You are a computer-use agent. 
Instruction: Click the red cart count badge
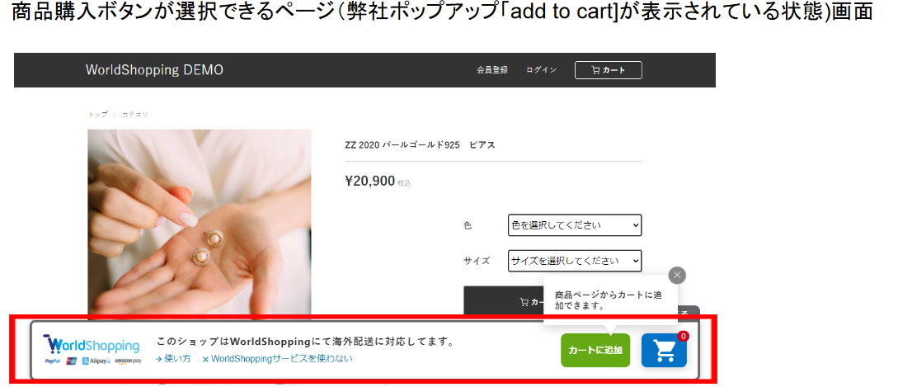point(683,337)
